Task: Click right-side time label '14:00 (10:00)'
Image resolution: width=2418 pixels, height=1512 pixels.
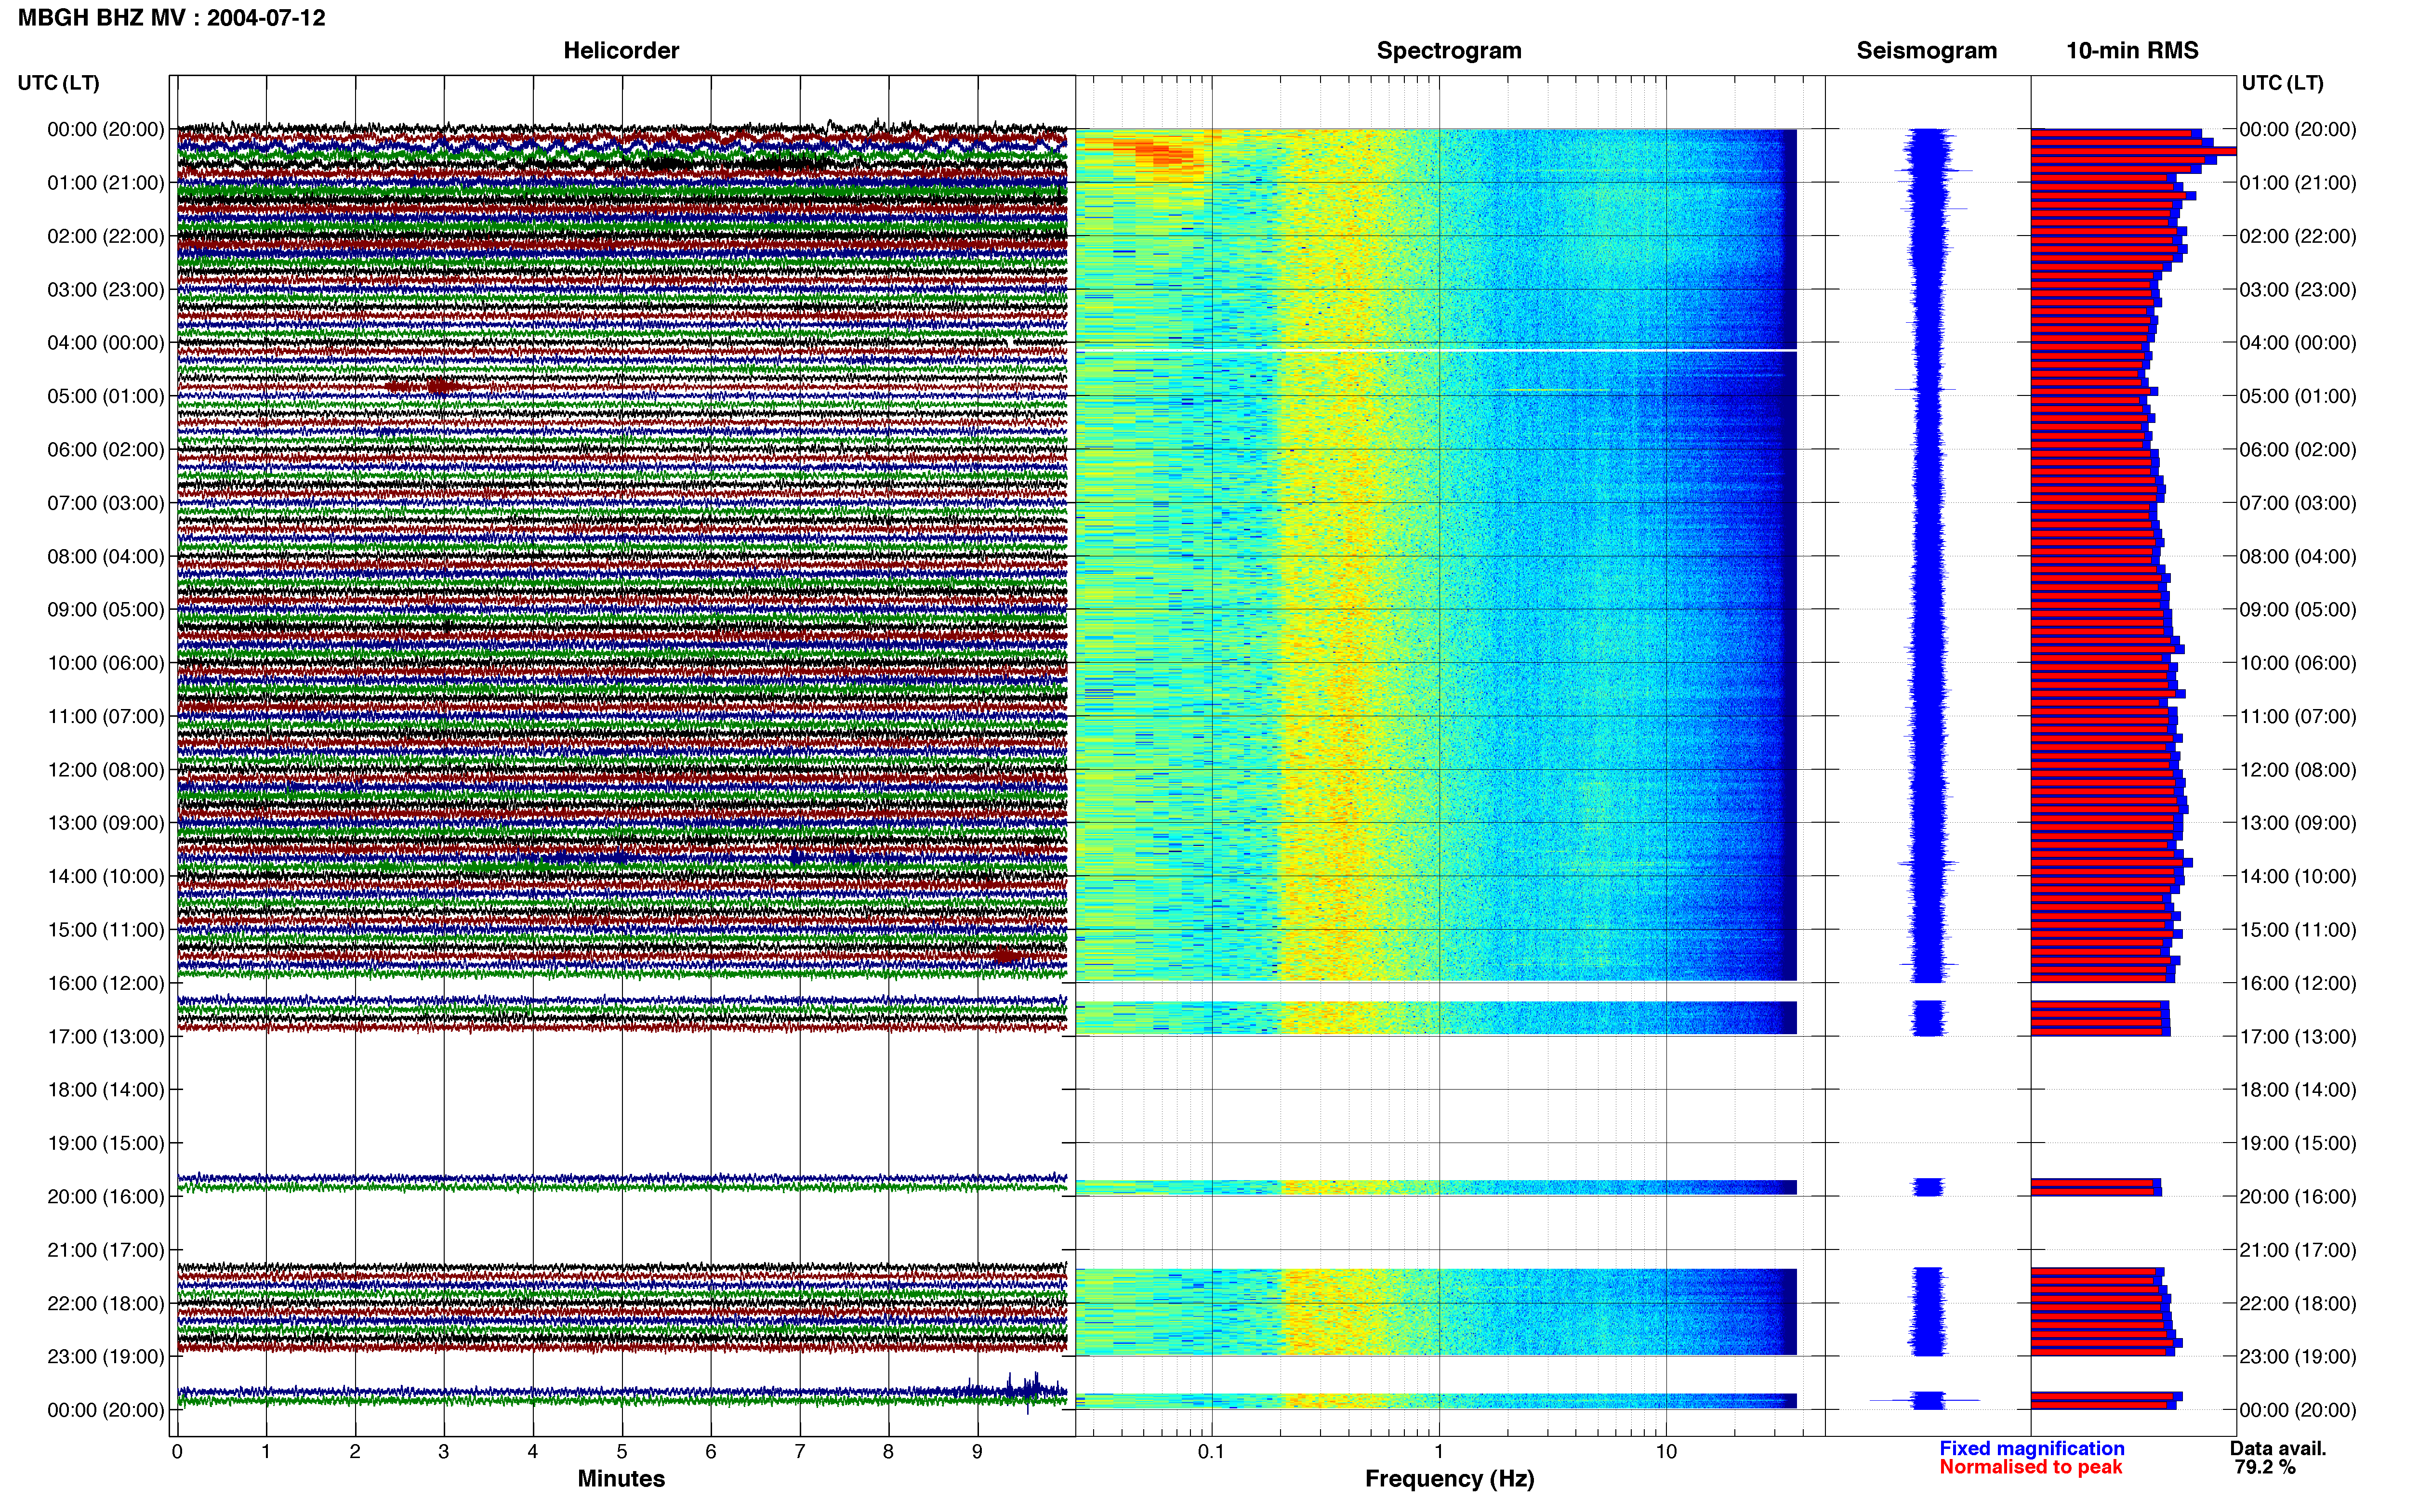Action: point(2298,877)
